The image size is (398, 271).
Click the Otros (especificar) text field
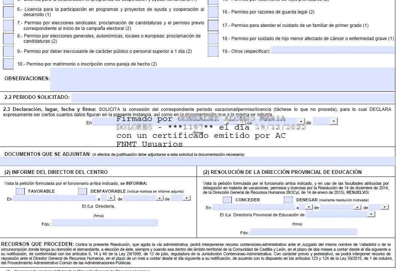click(x=332, y=50)
